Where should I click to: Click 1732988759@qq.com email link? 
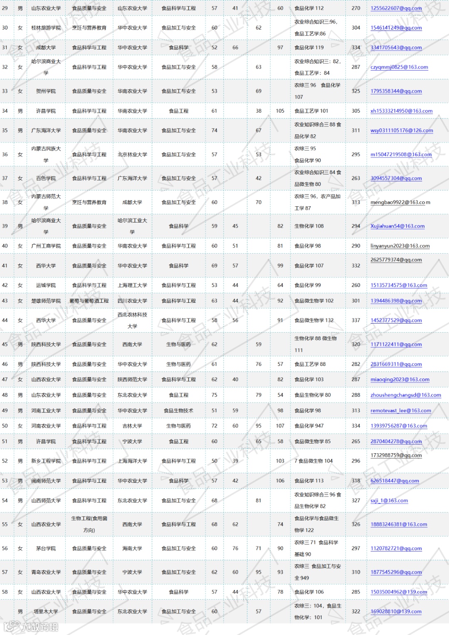396,455
